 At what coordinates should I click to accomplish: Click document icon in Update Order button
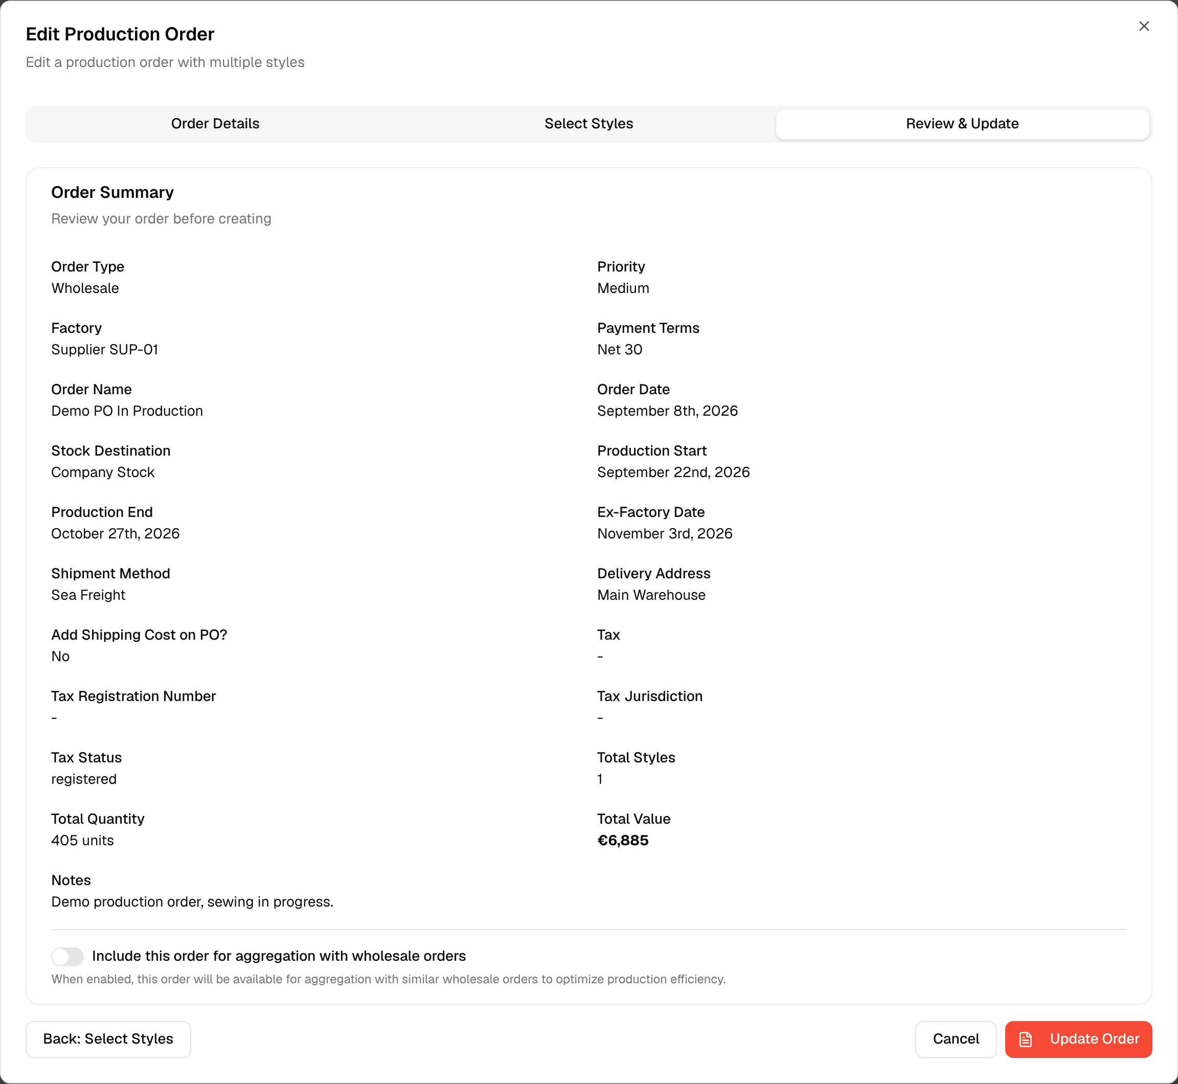tap(1026, 1040)
